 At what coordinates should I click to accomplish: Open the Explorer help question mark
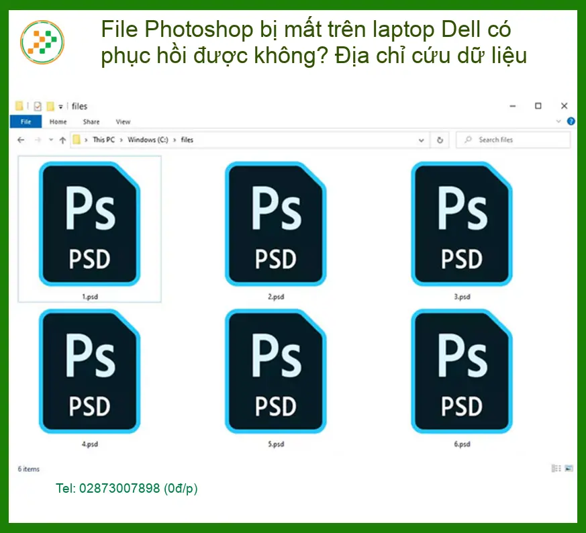(571, 121)
